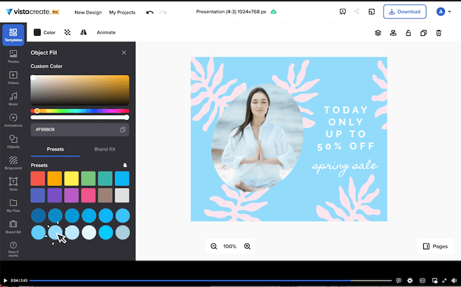Click the flip object icon
The width and height of the screenshot is (461, 287).
point(83,32)
